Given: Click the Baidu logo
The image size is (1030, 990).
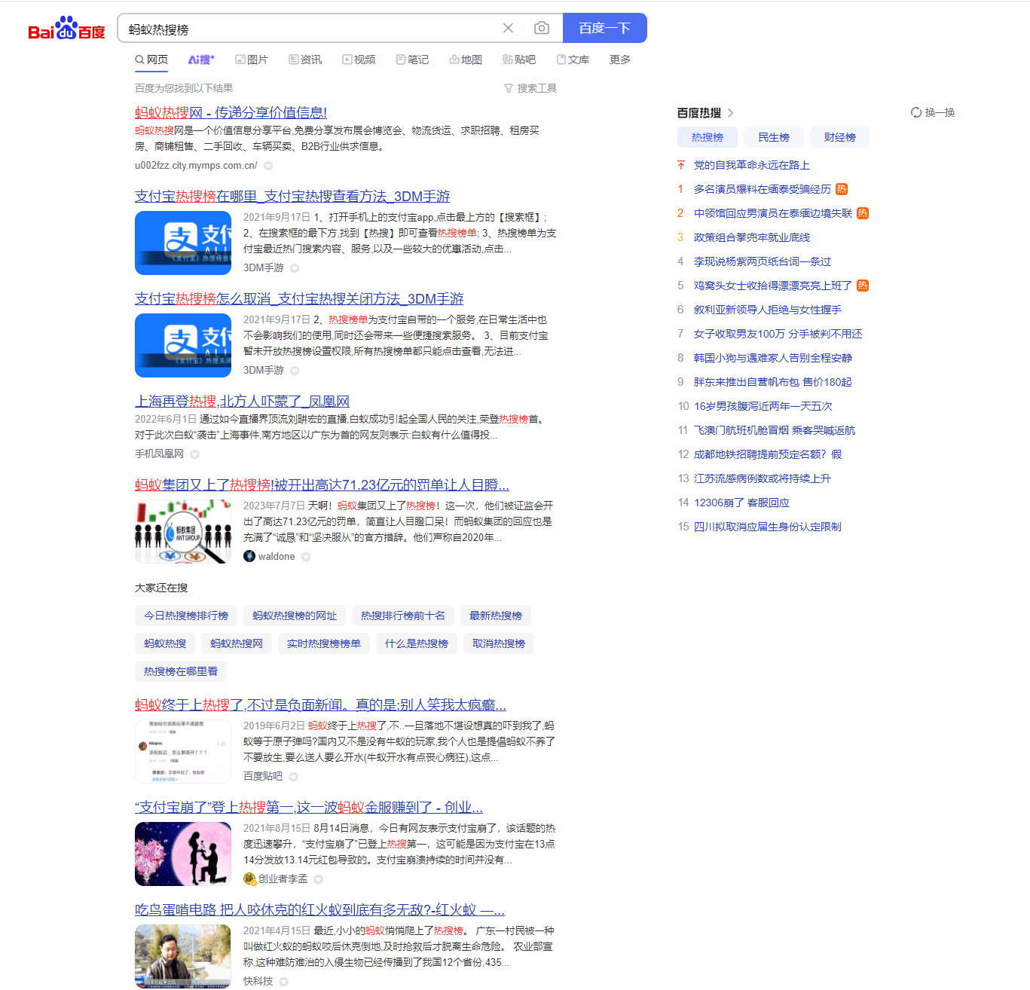Looking at the screenshot, I should pos(66,29).
